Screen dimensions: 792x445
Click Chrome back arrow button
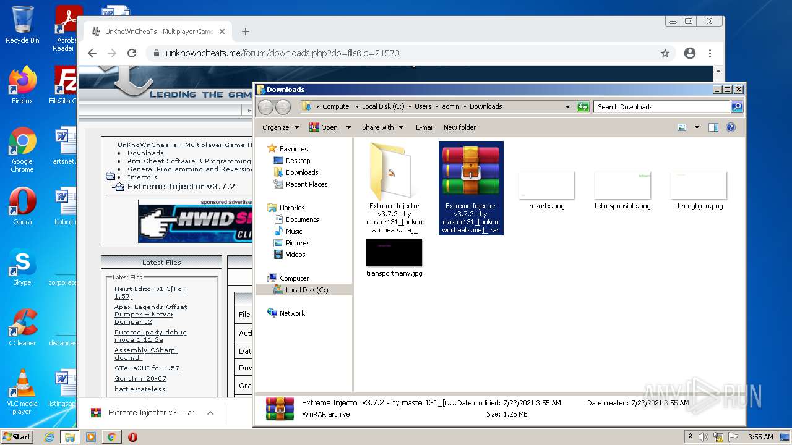click(x=92, y=53)
